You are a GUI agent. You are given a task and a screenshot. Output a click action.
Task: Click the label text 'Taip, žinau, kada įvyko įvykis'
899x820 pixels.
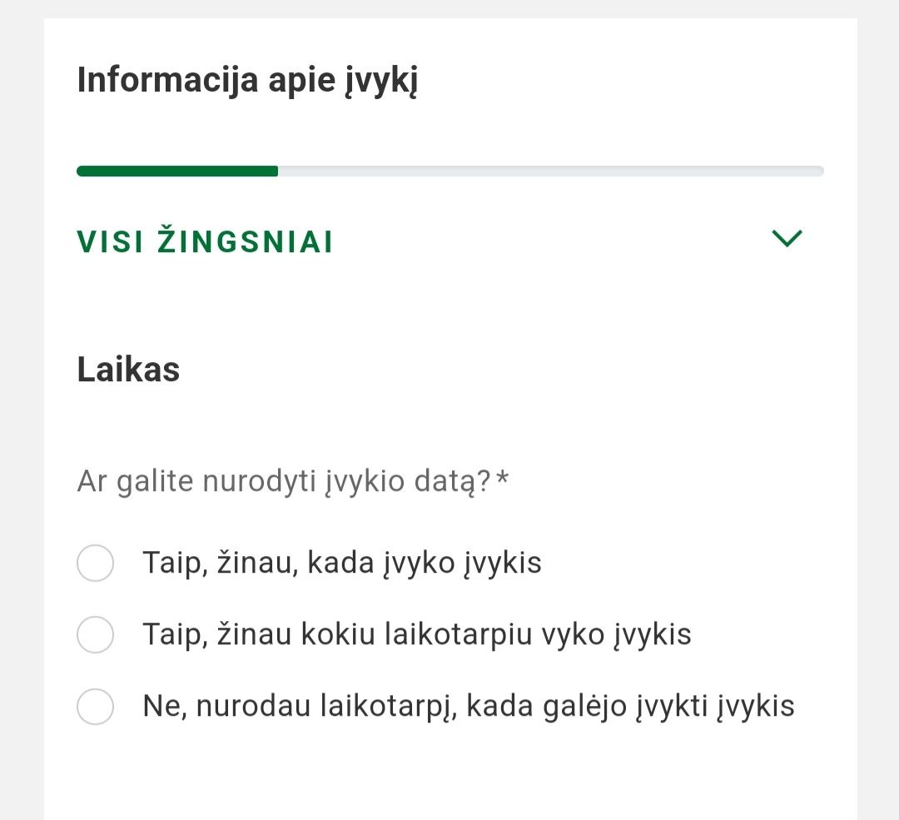[x=342, y=564]
